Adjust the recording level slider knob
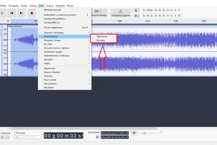This screenshot has height=145, width=217. click(149, 10)
